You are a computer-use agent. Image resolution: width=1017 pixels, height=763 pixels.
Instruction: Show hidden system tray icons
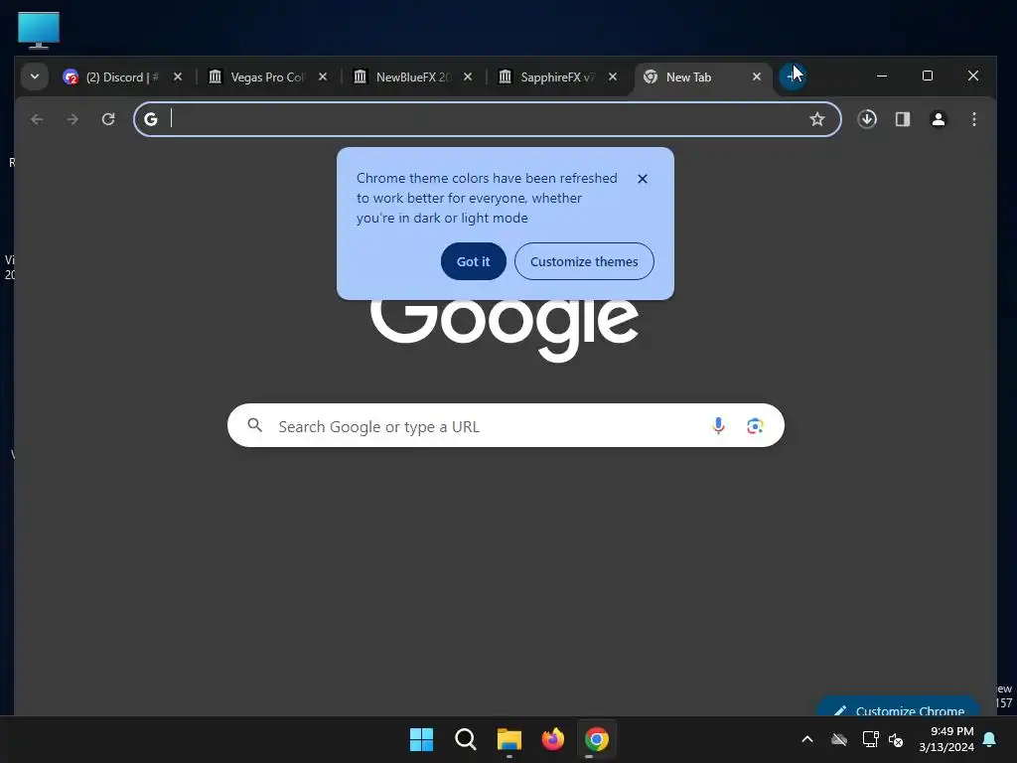tap(806, 739)
